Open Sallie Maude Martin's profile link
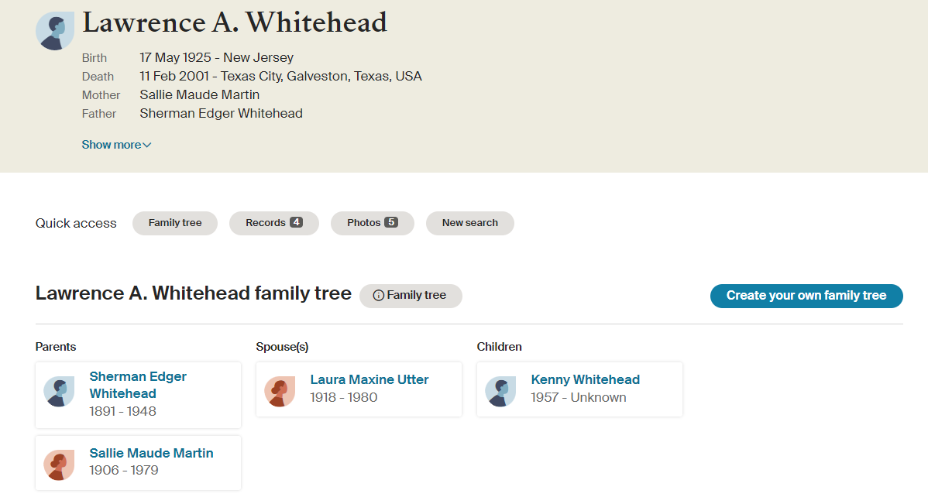 coord(151,453)
